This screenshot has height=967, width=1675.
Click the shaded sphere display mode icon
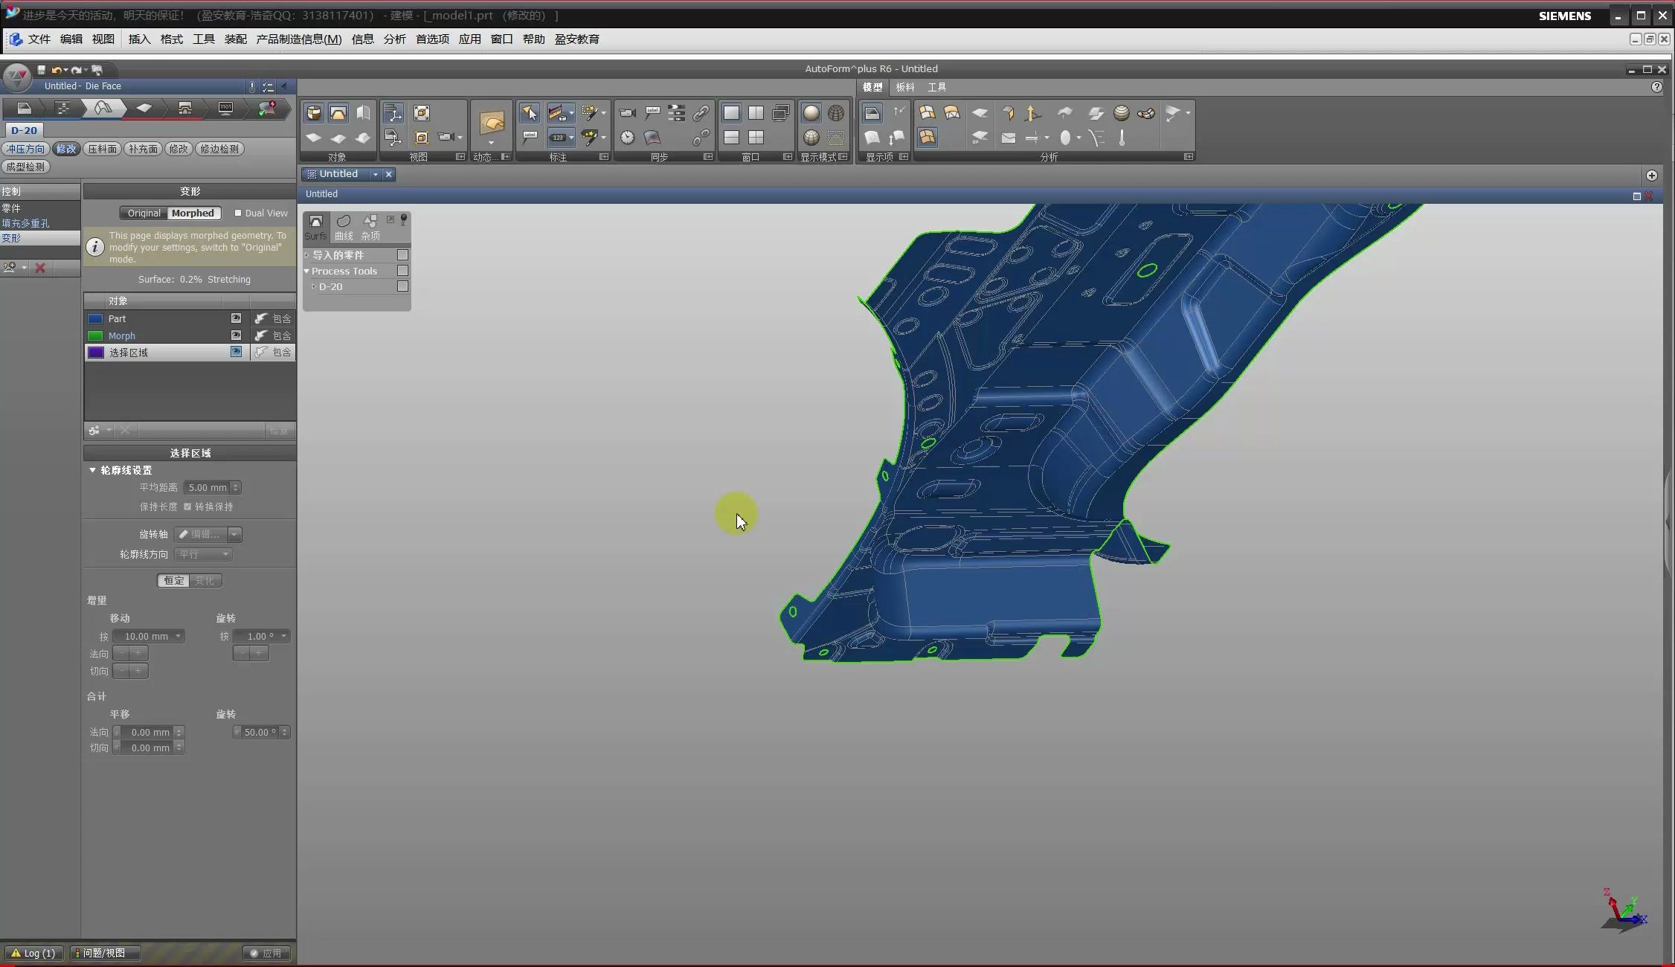811,113
